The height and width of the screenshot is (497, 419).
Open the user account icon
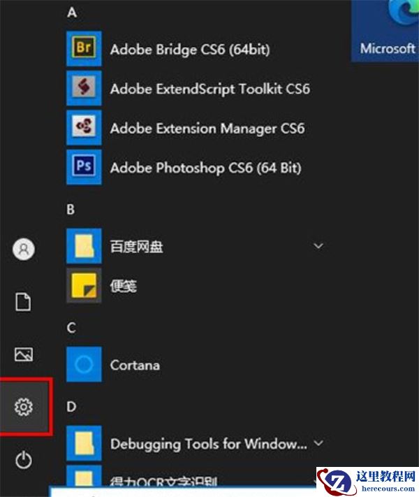(24, 249)
